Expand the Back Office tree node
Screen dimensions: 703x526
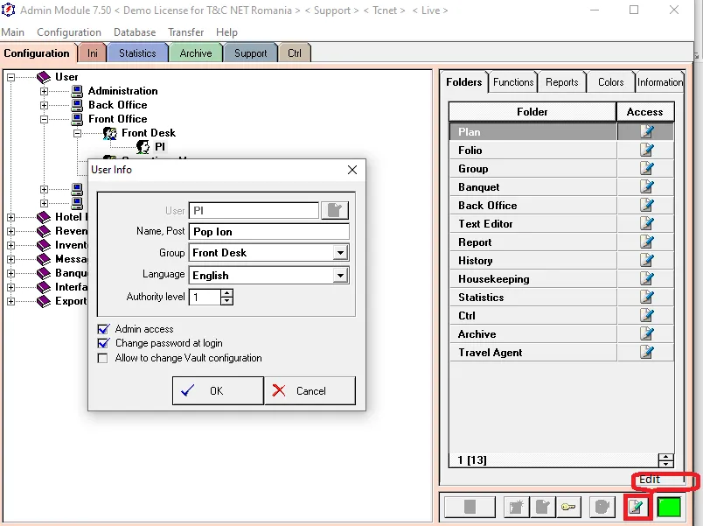[x=44, y=105]
